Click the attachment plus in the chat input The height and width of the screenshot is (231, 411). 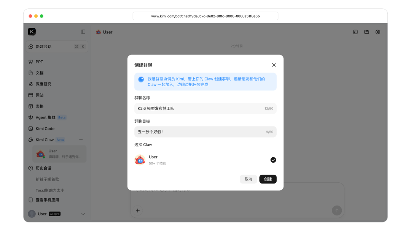[137, 210]
